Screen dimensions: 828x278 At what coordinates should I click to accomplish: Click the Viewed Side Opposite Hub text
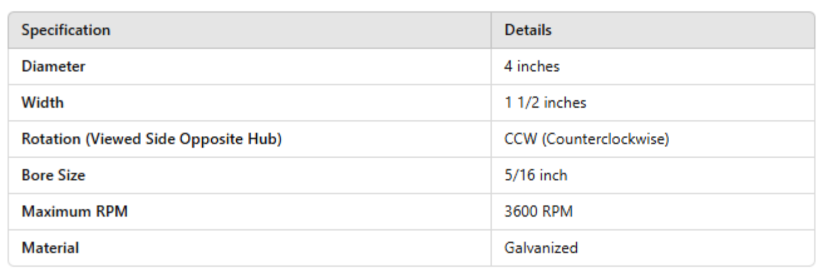point(183,139)
